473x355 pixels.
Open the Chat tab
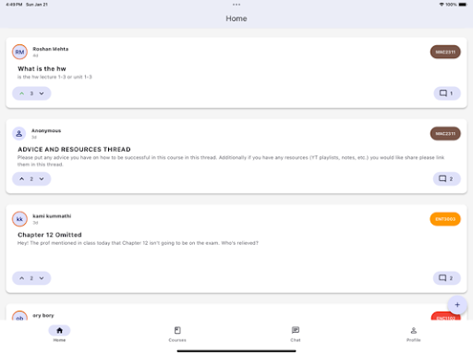tap(296, 334)
